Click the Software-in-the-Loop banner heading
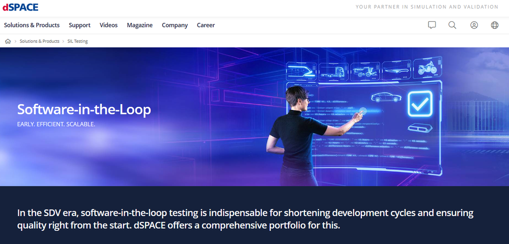Screen dimensions: 509x244 click(84, 109)
